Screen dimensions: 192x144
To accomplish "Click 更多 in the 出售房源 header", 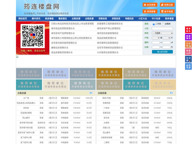I will (91, 93).
